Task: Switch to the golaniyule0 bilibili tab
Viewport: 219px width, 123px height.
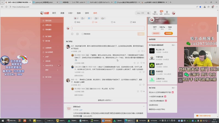Action: 45,2
